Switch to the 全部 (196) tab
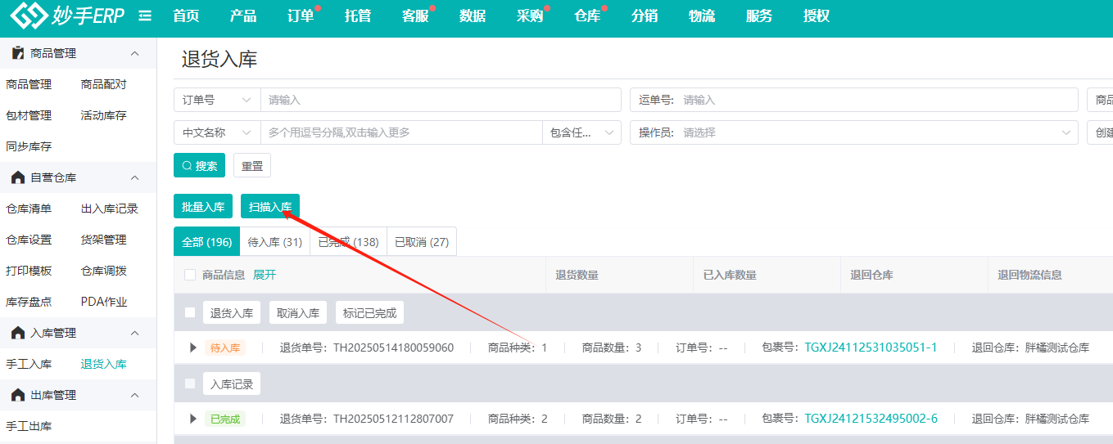Image resolution: width=1113 pixels, height=444 pixels. (206, 242)
